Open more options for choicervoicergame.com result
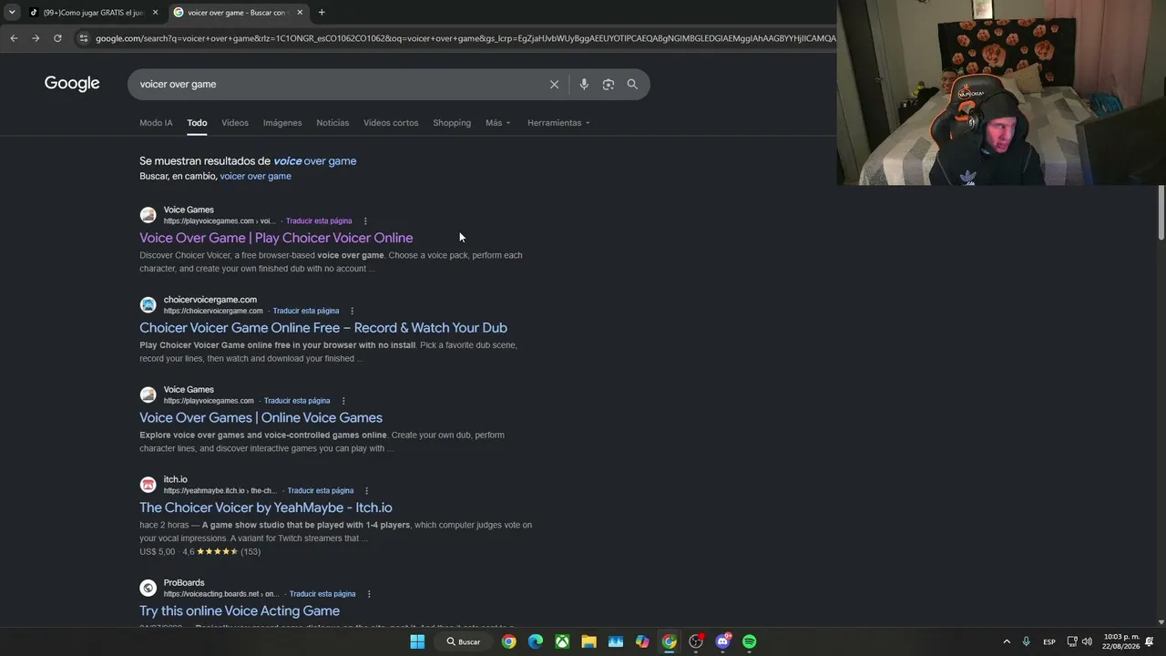 coord(353,311)
